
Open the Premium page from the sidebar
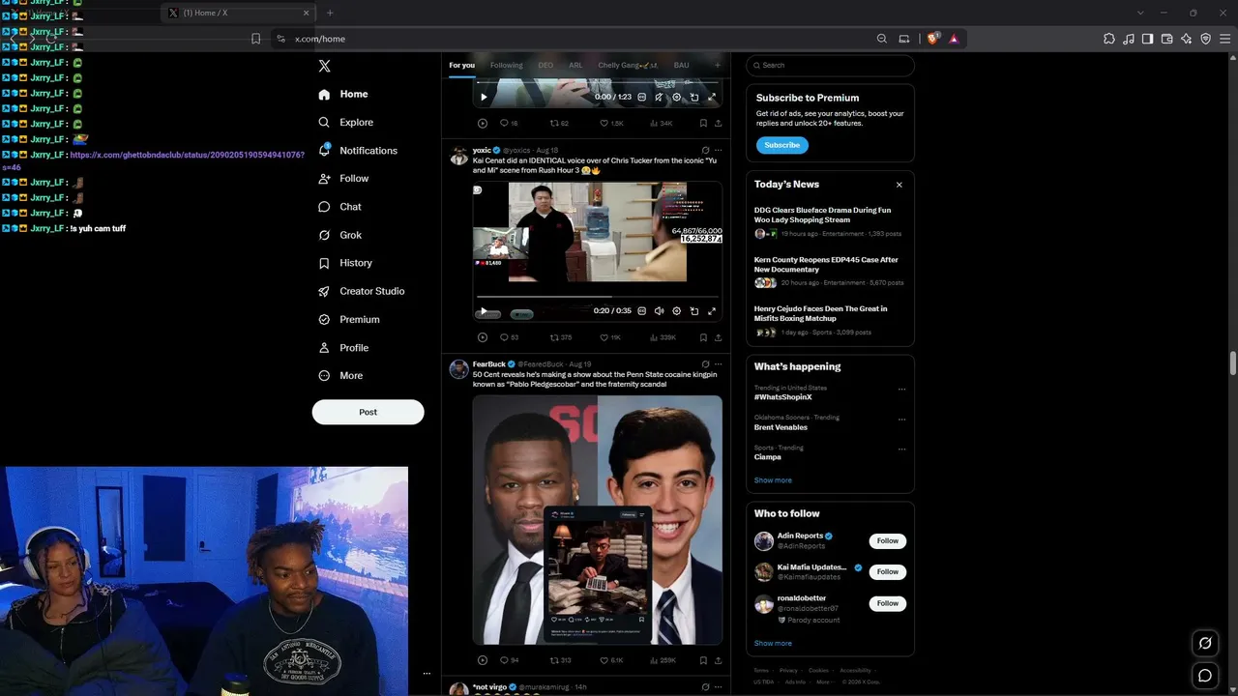pos(348,319)
